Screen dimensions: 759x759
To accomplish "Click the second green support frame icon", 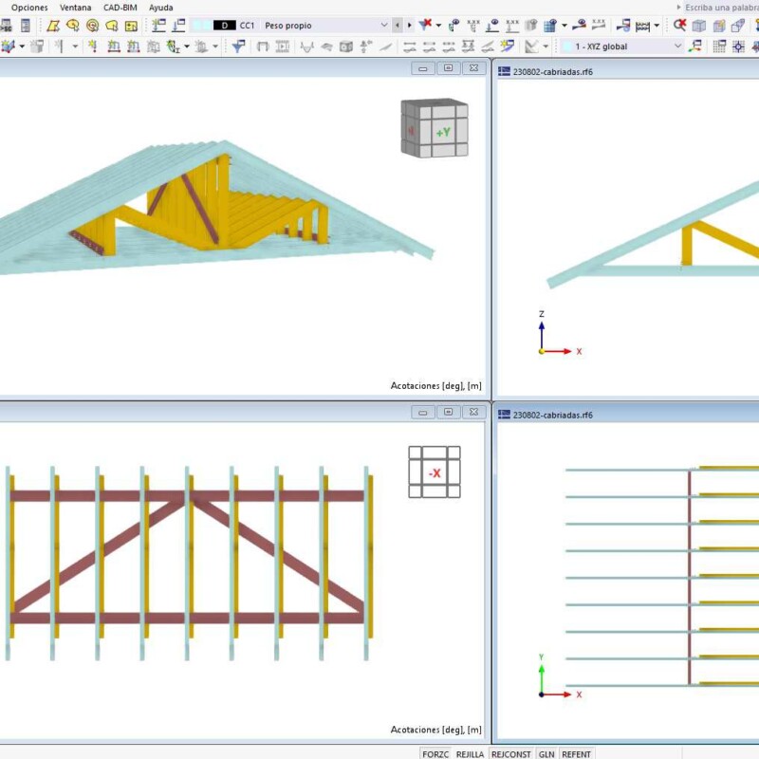I will (133, 46).
